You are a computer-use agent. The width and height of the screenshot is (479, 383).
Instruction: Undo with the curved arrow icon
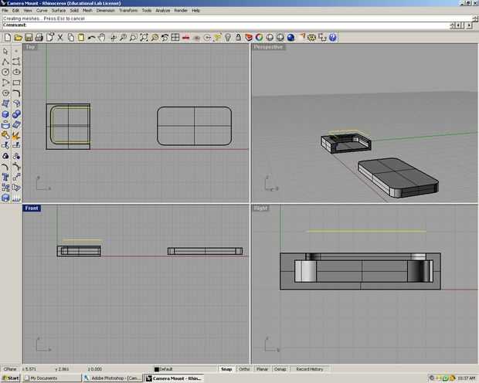click(91, 38)
